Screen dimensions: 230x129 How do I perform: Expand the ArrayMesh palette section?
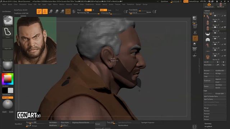[x=208, y=126]
